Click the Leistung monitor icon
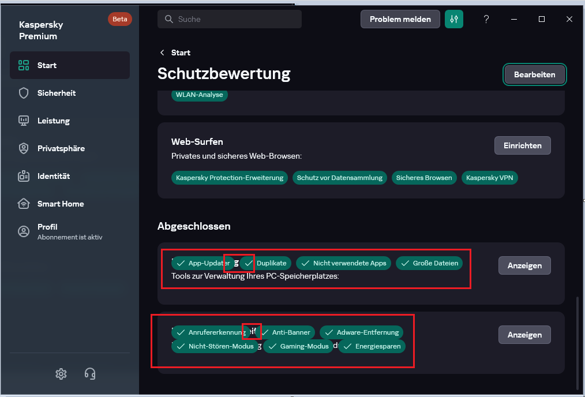Image resolution: width=585 pixels, height=397 pixels. tap(24, 121)
